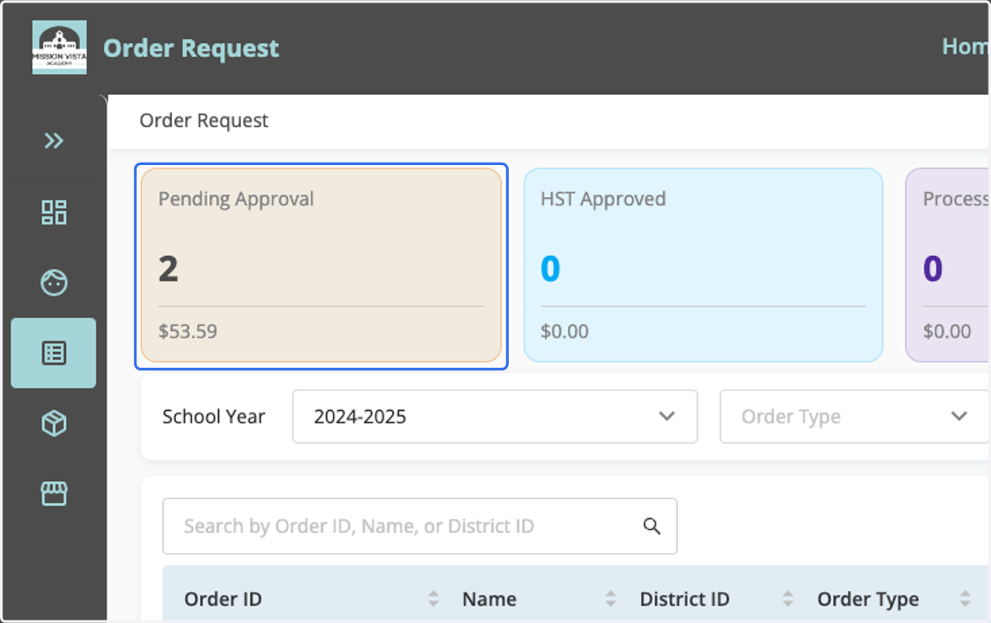The height and width of the screenshot is (623, 991).
Task: Click the HST Approved count 0
Action: [551, 269]
